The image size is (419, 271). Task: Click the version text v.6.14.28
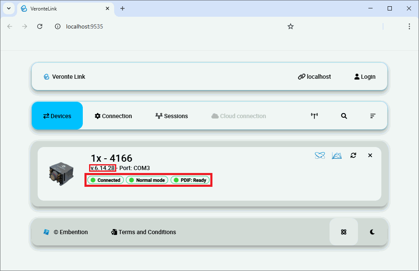point(102,168)
